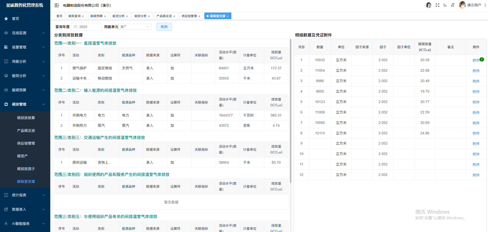Open 碳排管理 module icon in sidebar

pos(6,104)
